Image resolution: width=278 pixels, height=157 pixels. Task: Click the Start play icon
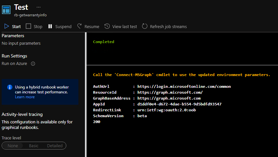pos(7,26)
